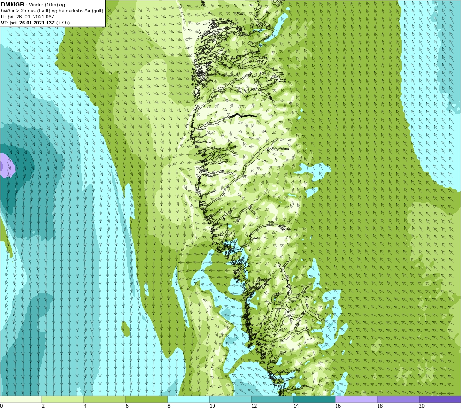This screenshot has height=409, width=461.
Task: Click the legend scale value "16"
Action: pos(338,406)
